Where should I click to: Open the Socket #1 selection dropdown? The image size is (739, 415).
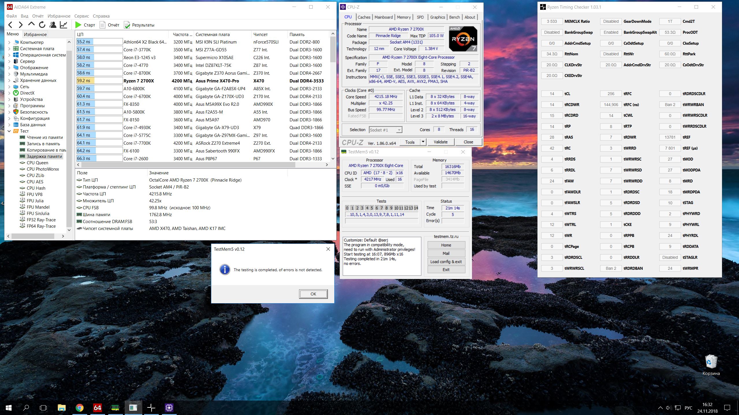399,130
